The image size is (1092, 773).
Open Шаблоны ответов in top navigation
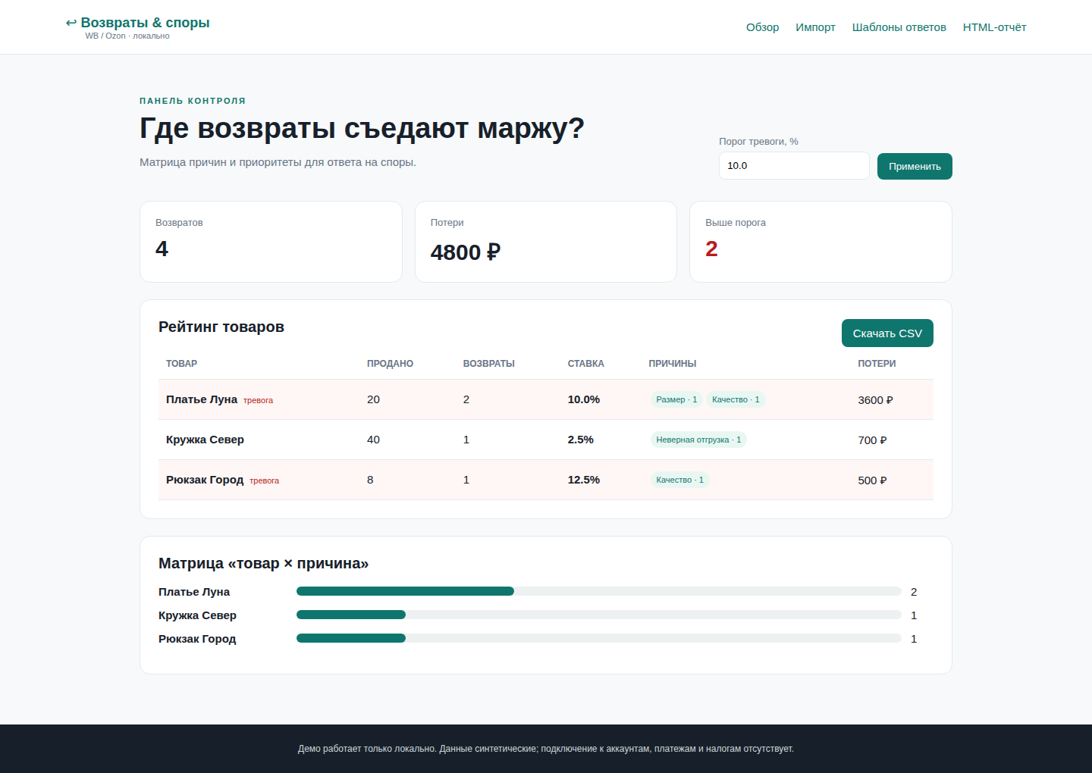899,27
